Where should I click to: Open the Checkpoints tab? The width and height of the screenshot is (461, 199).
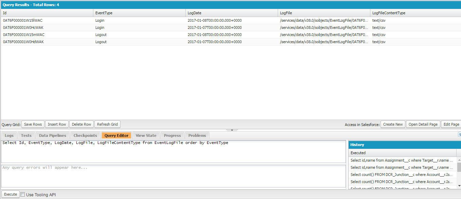point(86,135)
